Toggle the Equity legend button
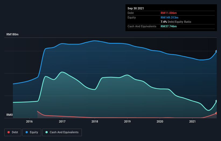Viewport: 221px width, 141px height. (x=32, y=132)
